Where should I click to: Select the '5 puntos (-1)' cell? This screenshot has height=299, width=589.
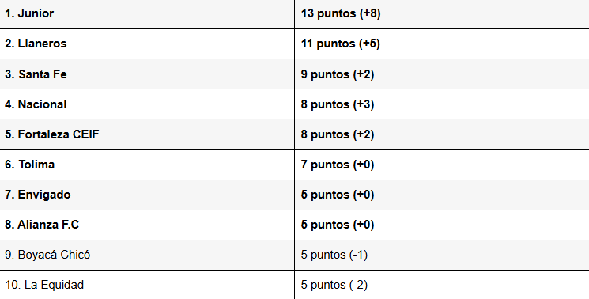pos(442,255)
